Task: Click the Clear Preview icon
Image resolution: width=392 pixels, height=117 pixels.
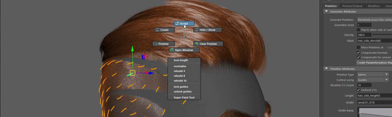Action: [197, 44]
